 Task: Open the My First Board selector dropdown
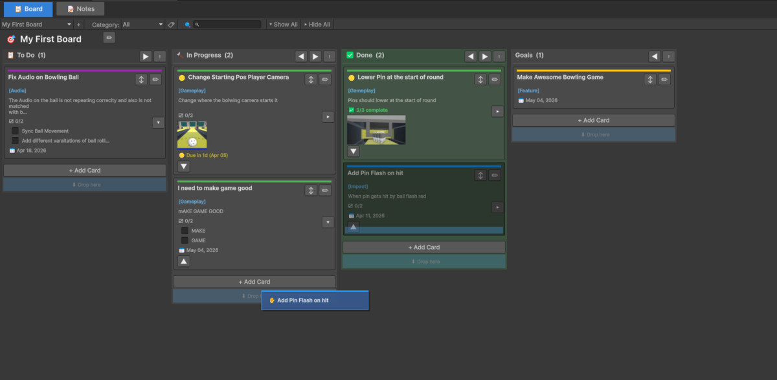point(36,25)
